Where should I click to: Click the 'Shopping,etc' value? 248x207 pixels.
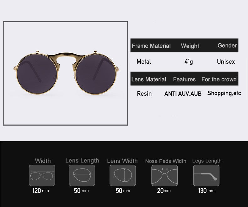coord(224,93)
